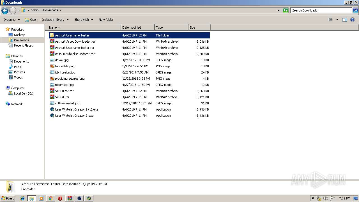Refresh the Downloads folder view

point(286,10)
